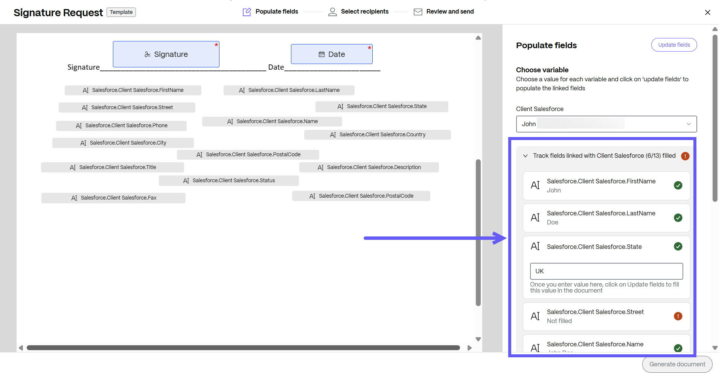Click the Template badge
Screen dimensions: 719x375
point(121,12)
